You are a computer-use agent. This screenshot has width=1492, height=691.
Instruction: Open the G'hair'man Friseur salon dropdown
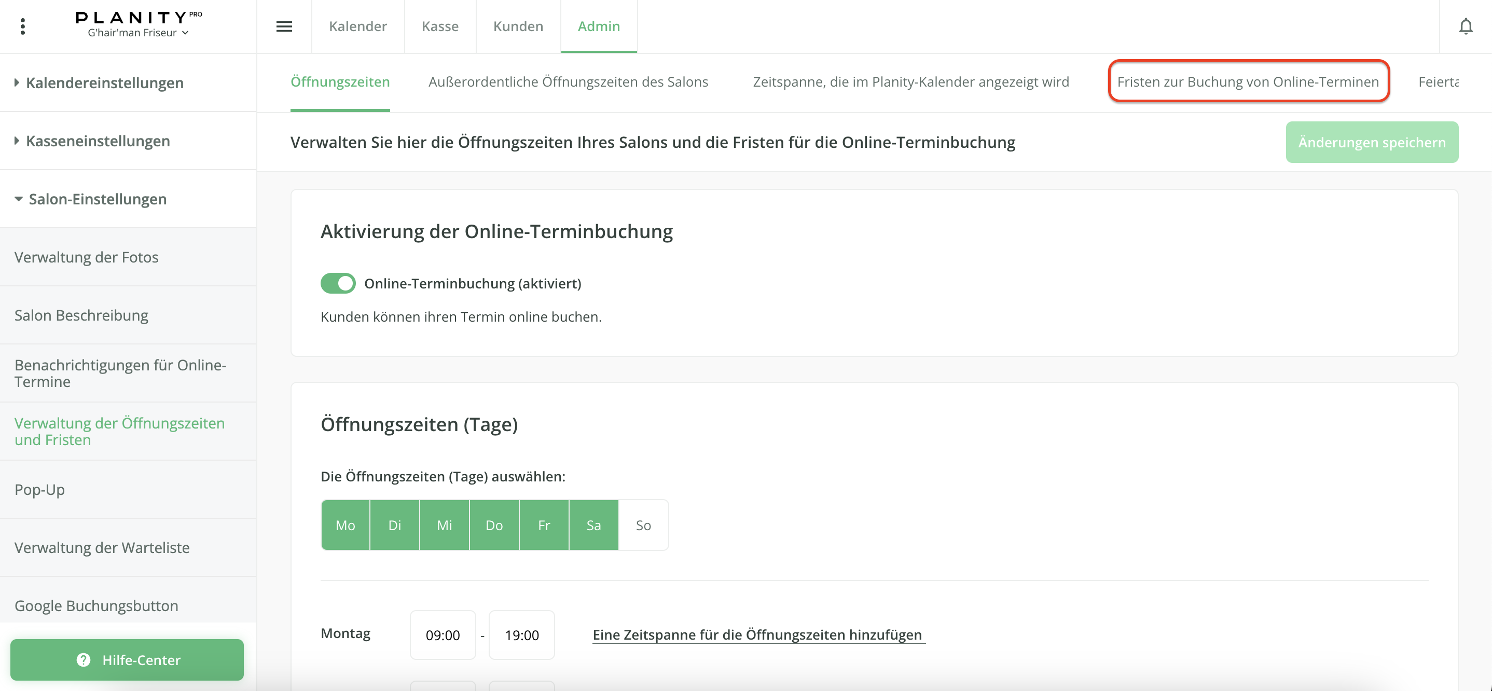click(138, 33)
